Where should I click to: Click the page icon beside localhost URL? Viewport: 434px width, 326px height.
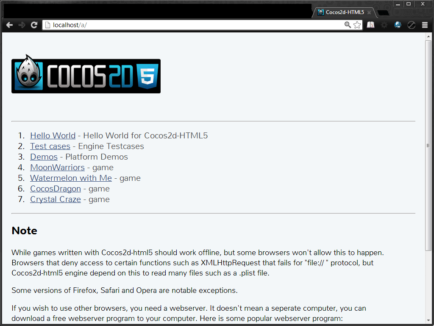(x=48, y=25)
